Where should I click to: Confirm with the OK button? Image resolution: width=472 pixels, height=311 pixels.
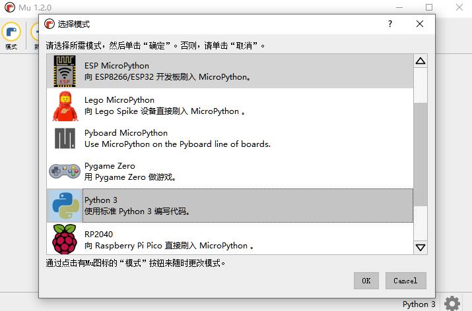pyautogui.click(x=366, y=281)
